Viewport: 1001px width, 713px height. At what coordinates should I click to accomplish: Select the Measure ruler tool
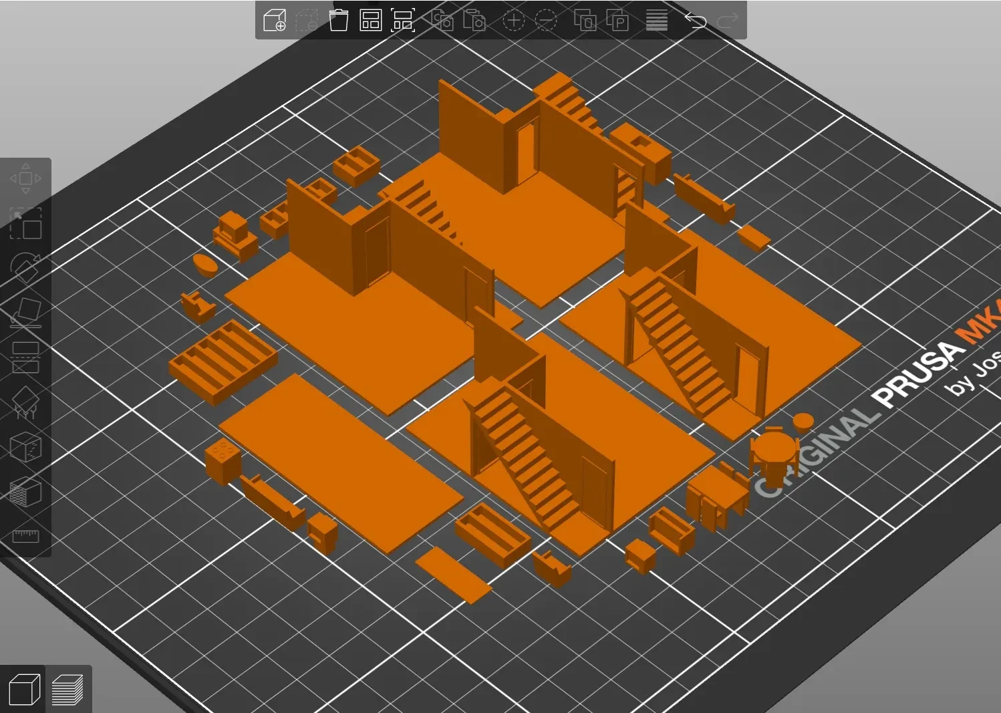[x=25, y=536]
